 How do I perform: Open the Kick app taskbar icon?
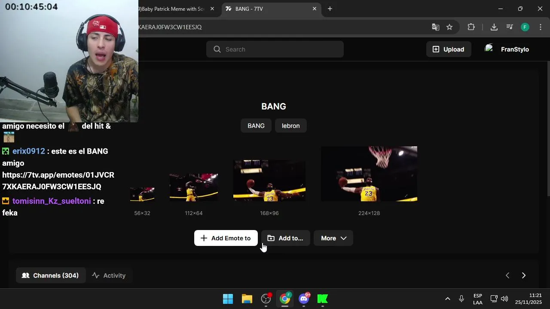[323, 299]
